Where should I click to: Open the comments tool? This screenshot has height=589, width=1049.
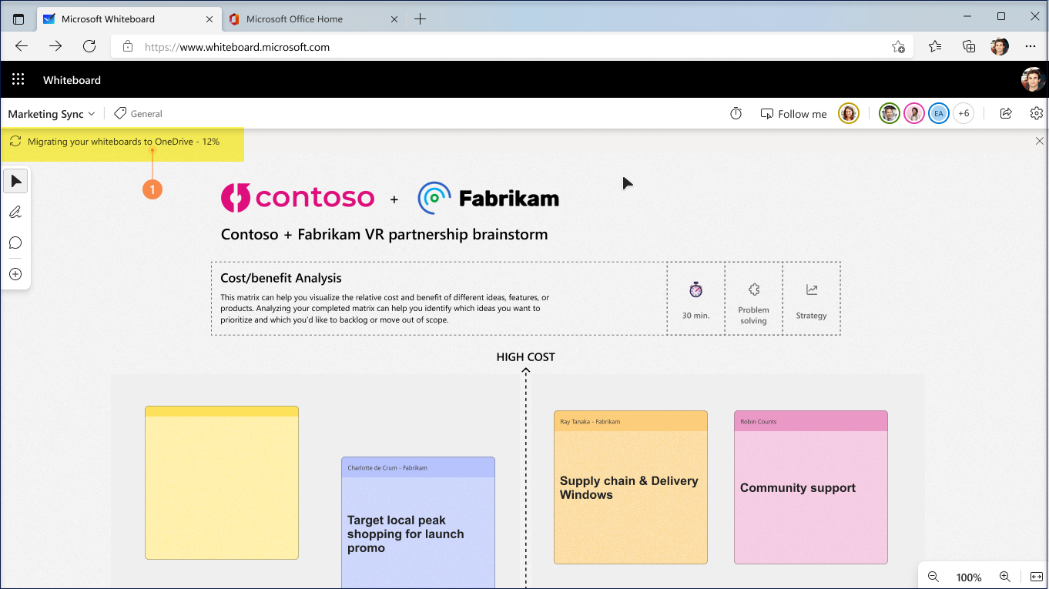click(x=15, y=243)
